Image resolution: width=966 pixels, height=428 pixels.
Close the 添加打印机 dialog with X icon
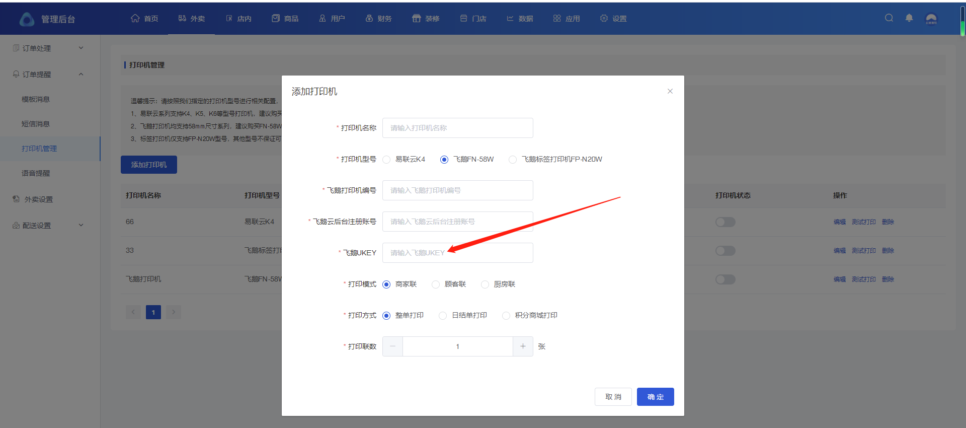click(x=670, y=91)
